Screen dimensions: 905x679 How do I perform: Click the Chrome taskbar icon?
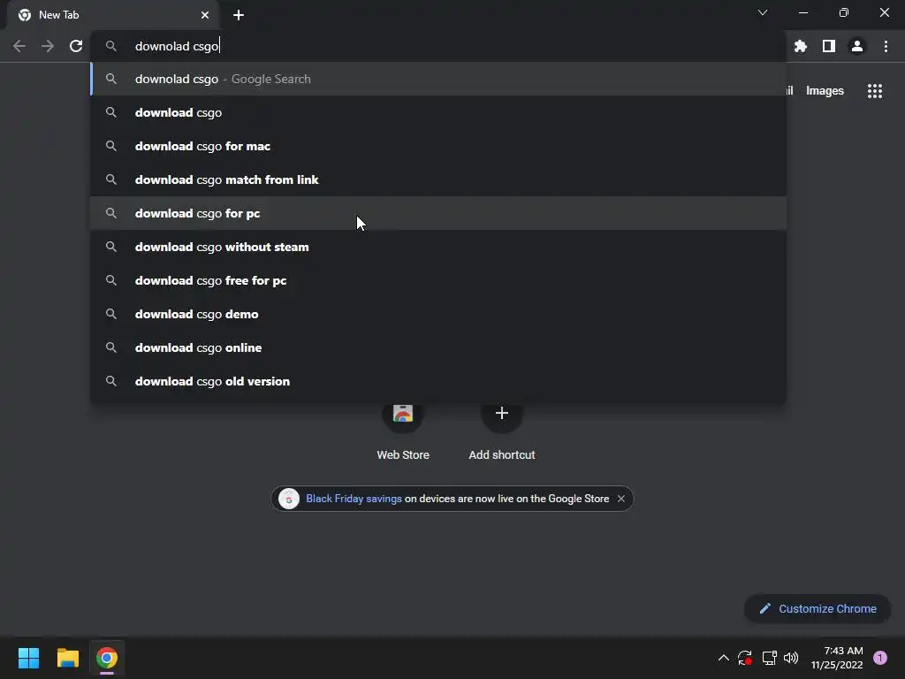point(107,658)
